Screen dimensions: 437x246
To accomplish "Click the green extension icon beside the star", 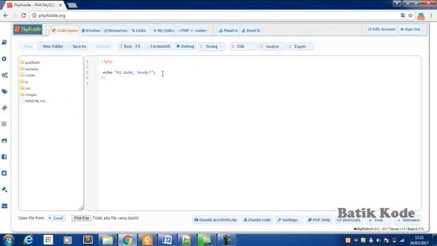I will (421, 16).
